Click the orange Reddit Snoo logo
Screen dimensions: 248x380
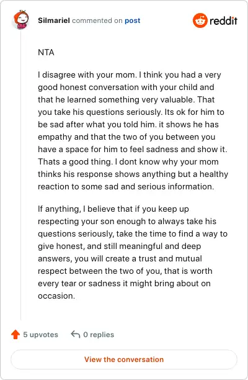[x=200, y=20]
